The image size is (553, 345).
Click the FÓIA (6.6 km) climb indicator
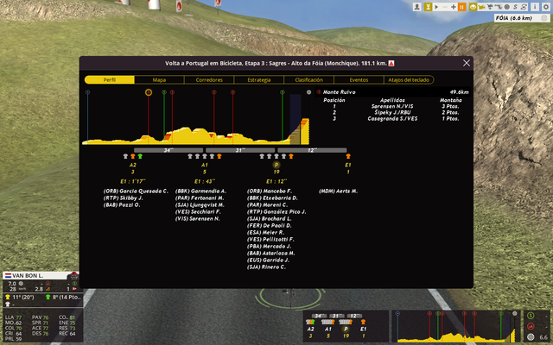coord(522,18)
